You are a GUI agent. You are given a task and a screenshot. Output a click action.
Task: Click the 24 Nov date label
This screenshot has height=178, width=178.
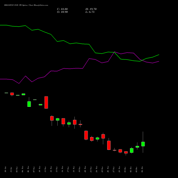pyautogui.click(x=96, y=169)
